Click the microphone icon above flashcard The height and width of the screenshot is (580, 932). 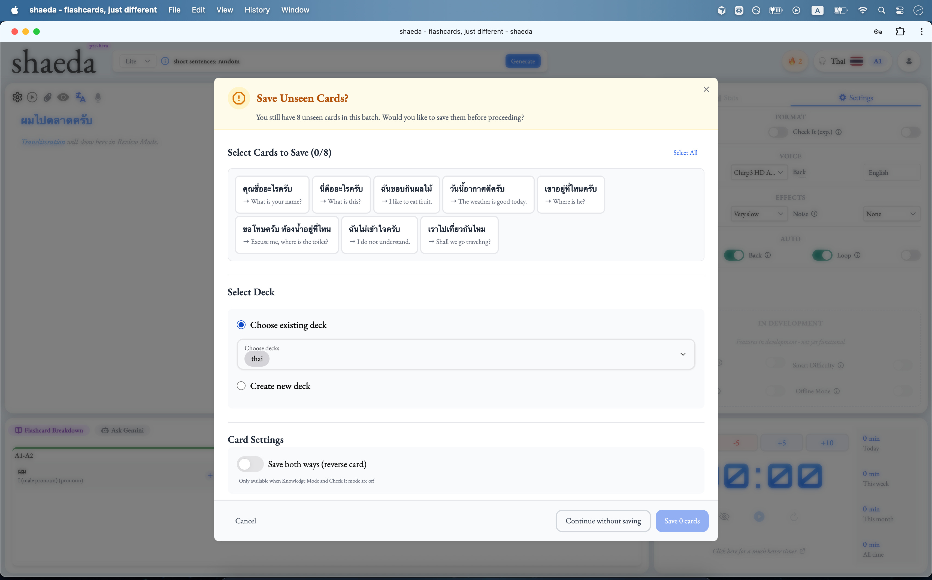pos(98,97)
